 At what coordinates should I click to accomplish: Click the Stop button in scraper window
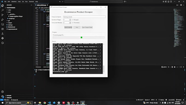click(x=77, y=27)
